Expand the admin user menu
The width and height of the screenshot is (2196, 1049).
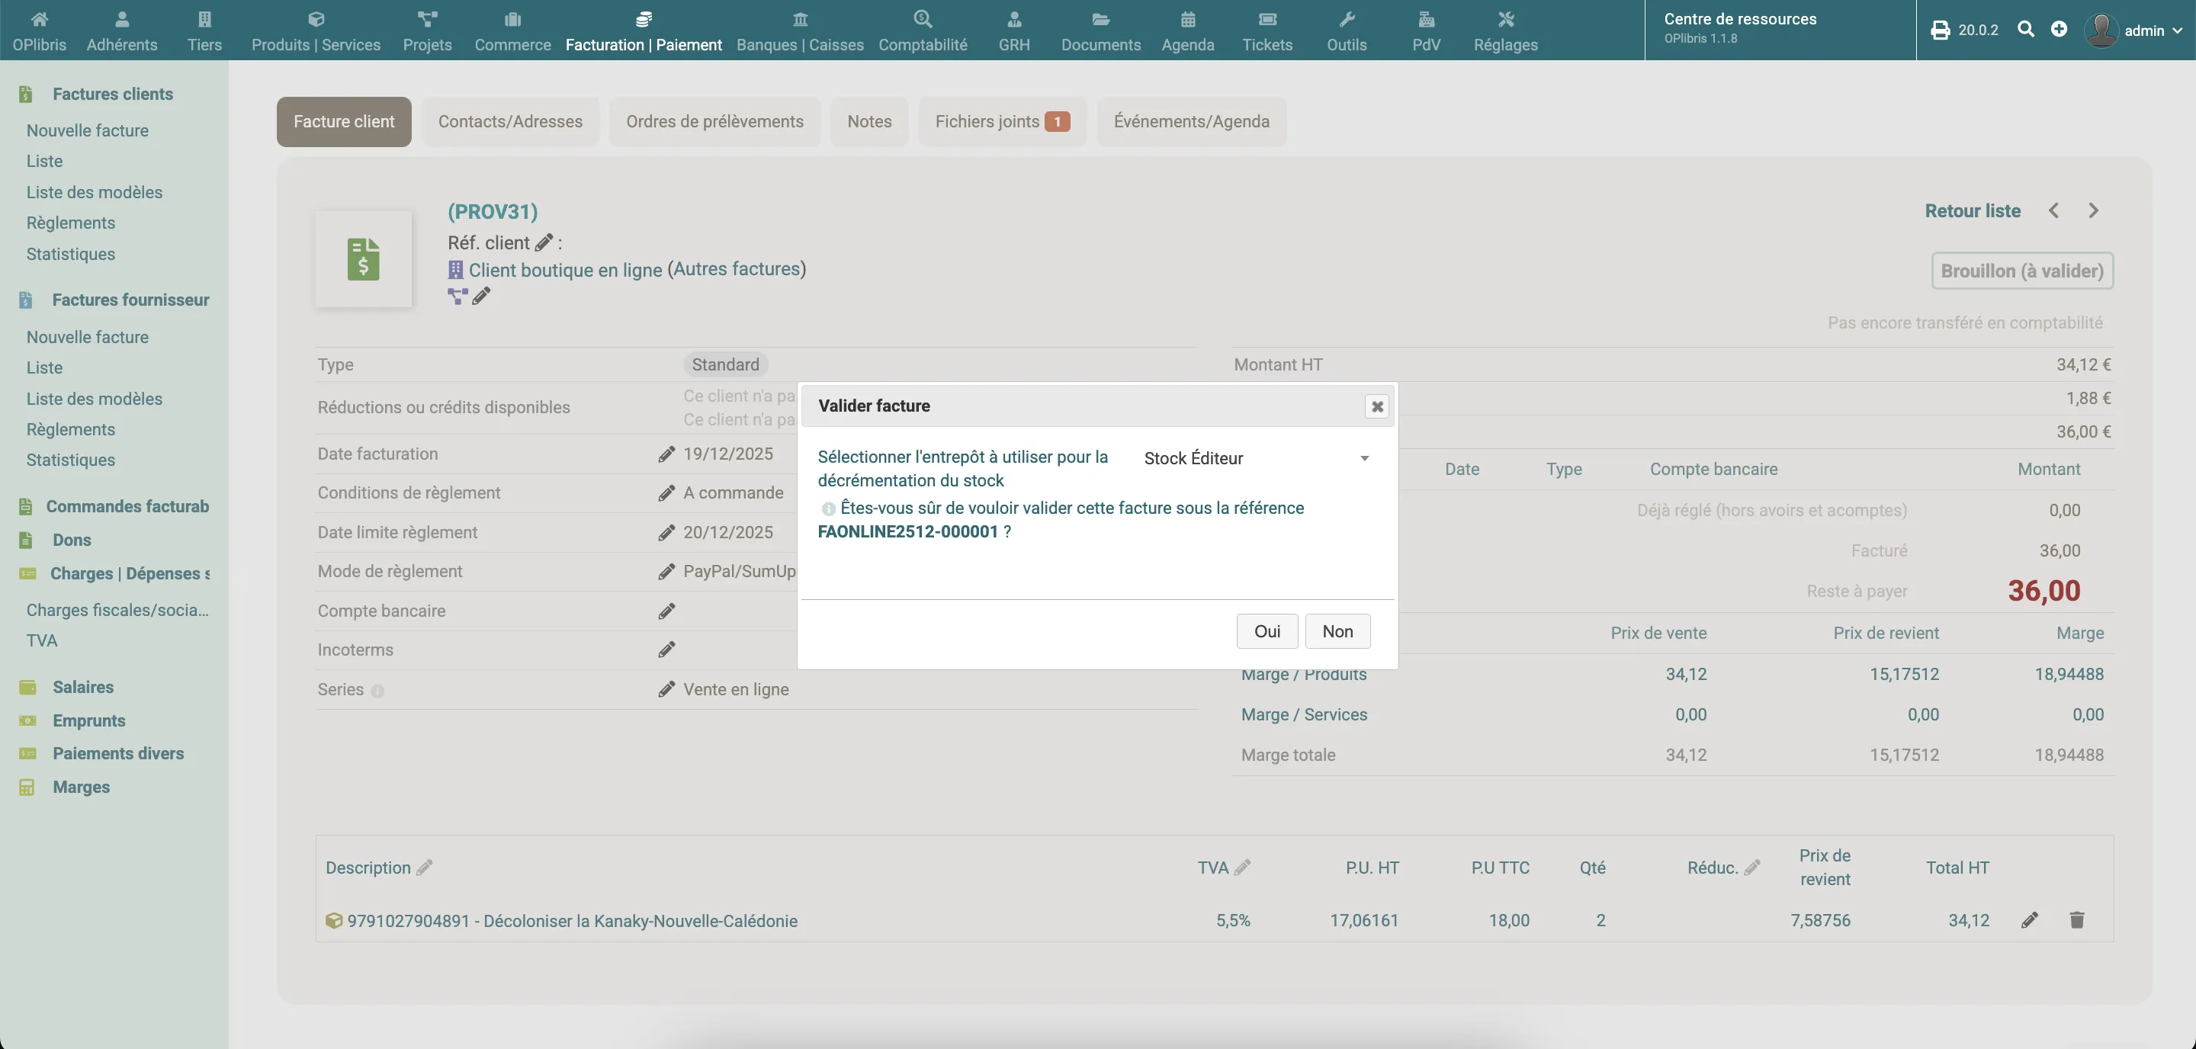[2144, 30]
